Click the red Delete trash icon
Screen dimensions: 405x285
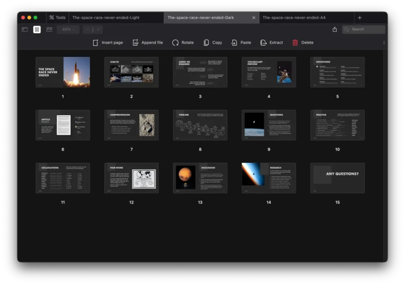(x=295, y=42)
